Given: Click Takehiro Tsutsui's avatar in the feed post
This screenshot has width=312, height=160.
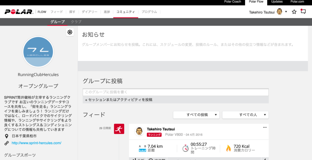Looking at the screenshot, I should pyautogui.click(x=139, y=132).
